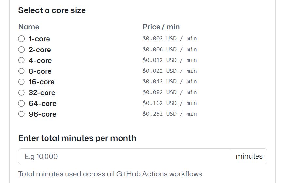The image size is (285, 183).
Task: Click the $0.012 USD / min price
Action: click(x=170, y=60)
